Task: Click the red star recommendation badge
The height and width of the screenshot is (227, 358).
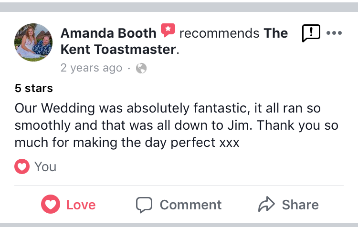Action: pos(168,30)
